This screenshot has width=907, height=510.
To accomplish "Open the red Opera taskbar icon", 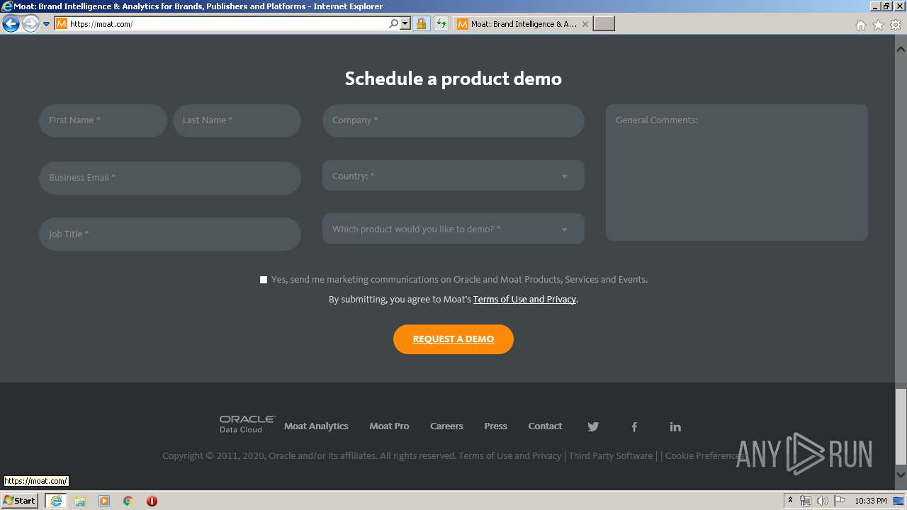I will point(152,501).
